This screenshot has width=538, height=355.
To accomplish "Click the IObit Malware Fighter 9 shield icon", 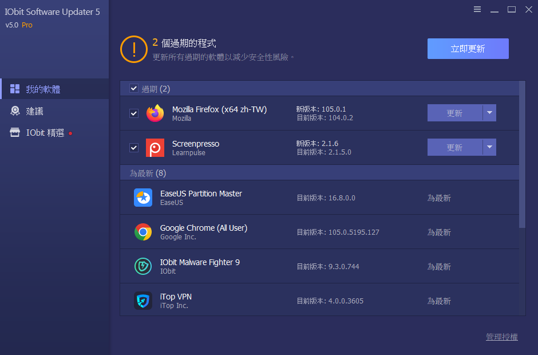I will (x=143, y=266).
